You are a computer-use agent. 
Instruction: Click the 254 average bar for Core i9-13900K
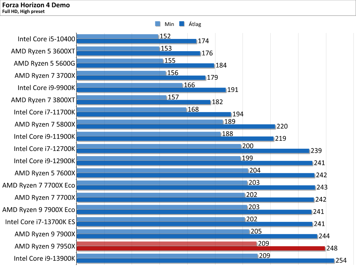[x=205, y=261]
